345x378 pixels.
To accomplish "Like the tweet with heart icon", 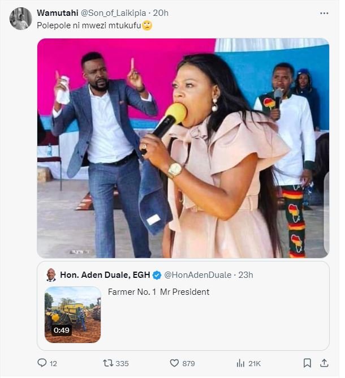I will pos(175,363).
